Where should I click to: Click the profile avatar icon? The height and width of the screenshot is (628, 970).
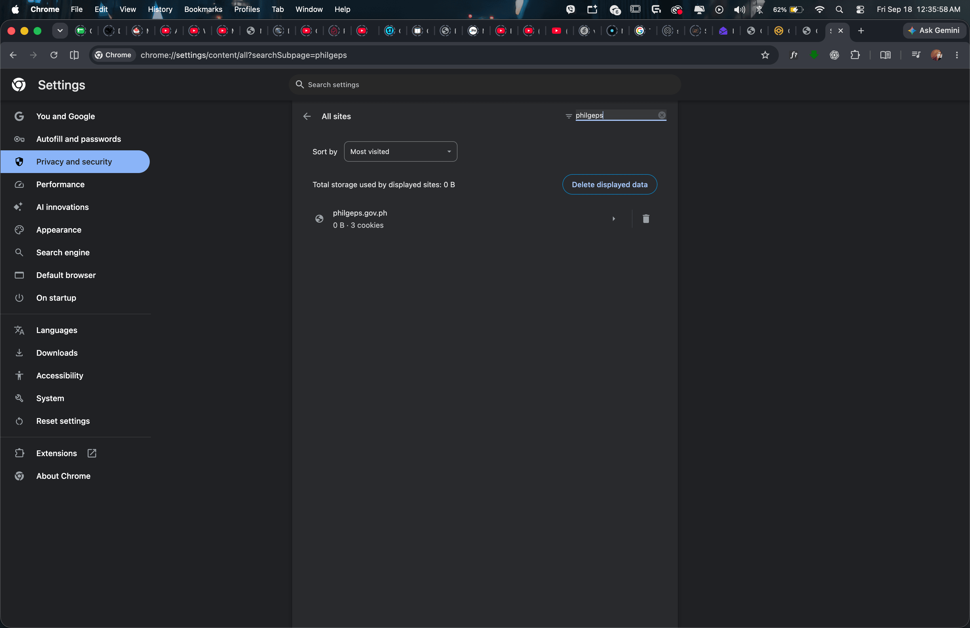click(937, 55)
